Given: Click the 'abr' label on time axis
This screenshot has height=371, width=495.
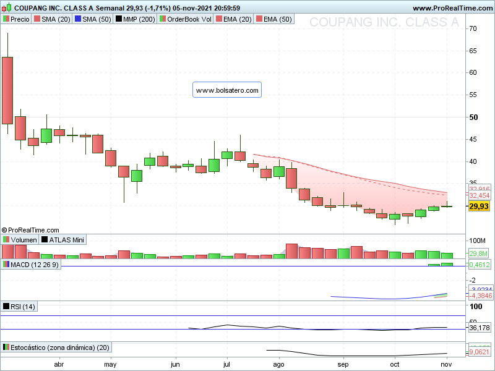Looking at the screenshot, I should pyautogui.click(x=59, y=364).
